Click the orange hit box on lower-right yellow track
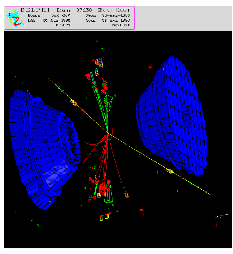Image resolution: width=233 pixels, height=254 pixels. [169, 170]
